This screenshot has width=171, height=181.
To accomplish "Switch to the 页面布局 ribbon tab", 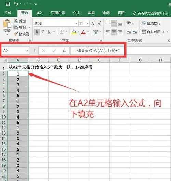I will 58,13.
